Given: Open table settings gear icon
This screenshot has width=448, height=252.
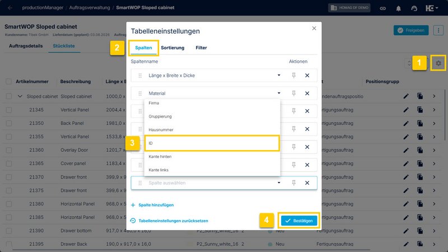Looking at the screenshot, I should point(438,63).
